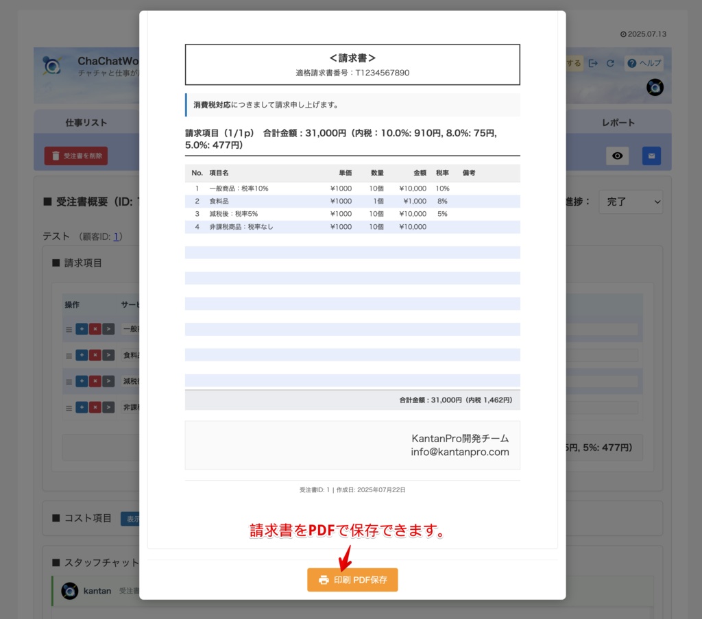Click the red 受注書を削除 button

[76, 156]
